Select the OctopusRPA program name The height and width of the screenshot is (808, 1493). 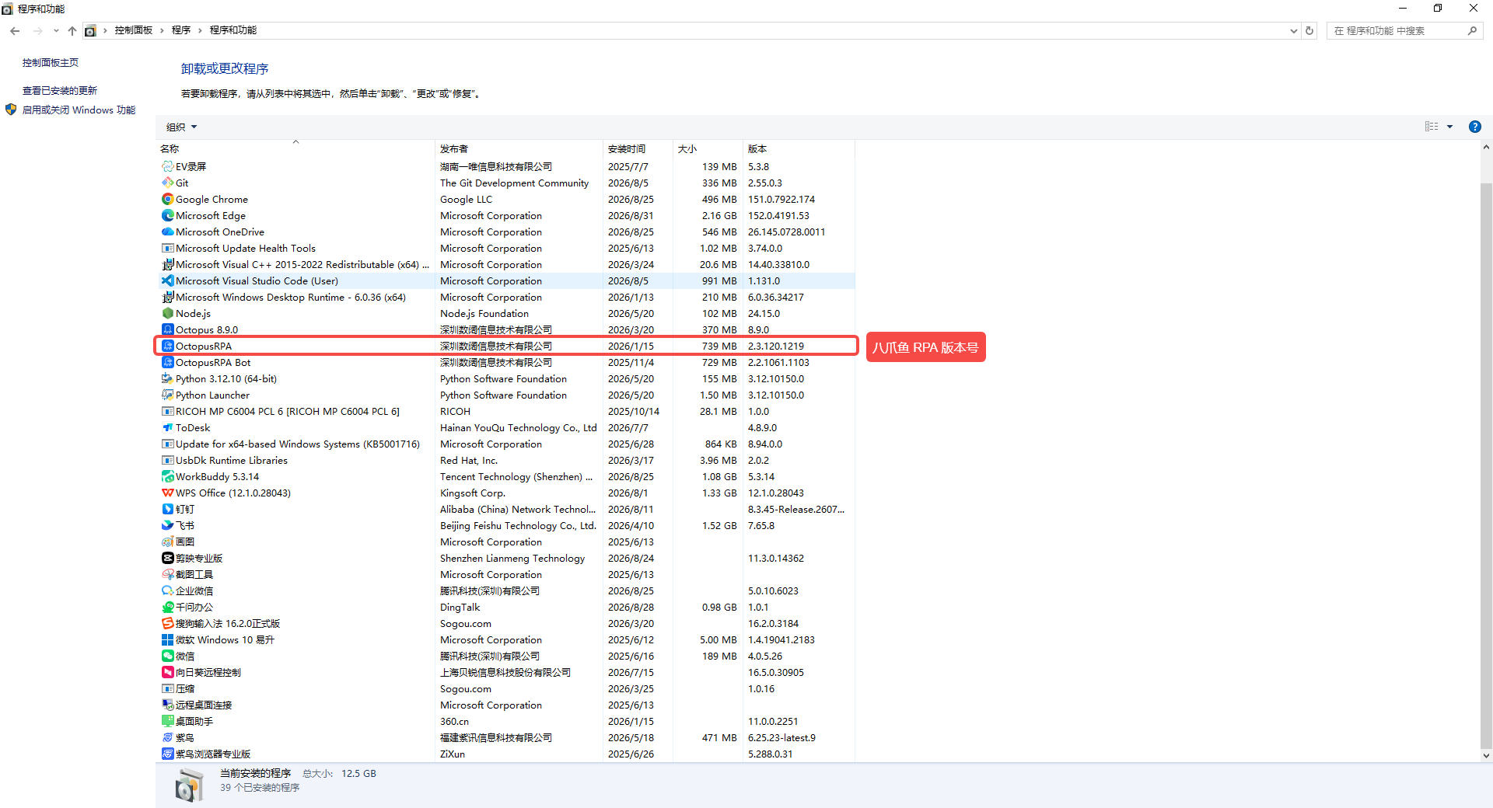click(204, 346)
